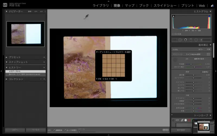
Task: Switch to Web module
Action: pos(202,6)
